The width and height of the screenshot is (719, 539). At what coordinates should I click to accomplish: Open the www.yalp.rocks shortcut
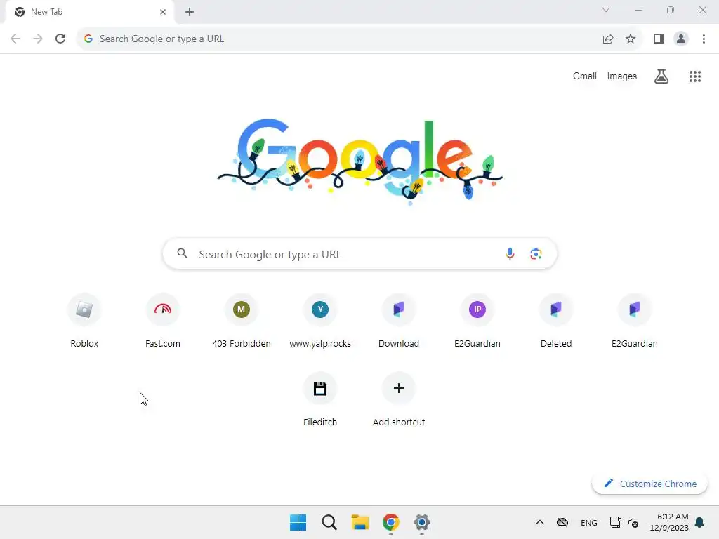click(320, 321)
